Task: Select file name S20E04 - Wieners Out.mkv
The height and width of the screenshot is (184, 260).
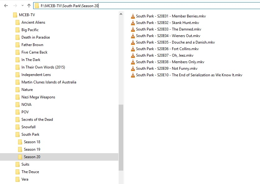Action: pyautogui.click(x=168, y=35)
